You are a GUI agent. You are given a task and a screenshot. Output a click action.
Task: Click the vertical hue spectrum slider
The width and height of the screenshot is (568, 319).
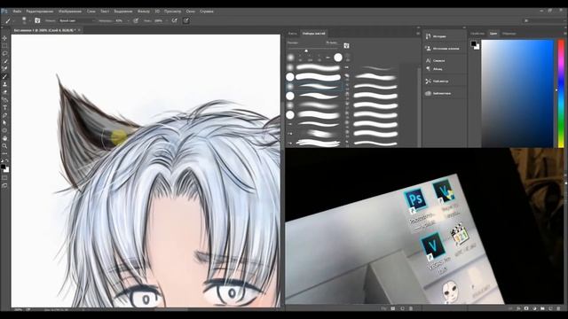point(561,93)
